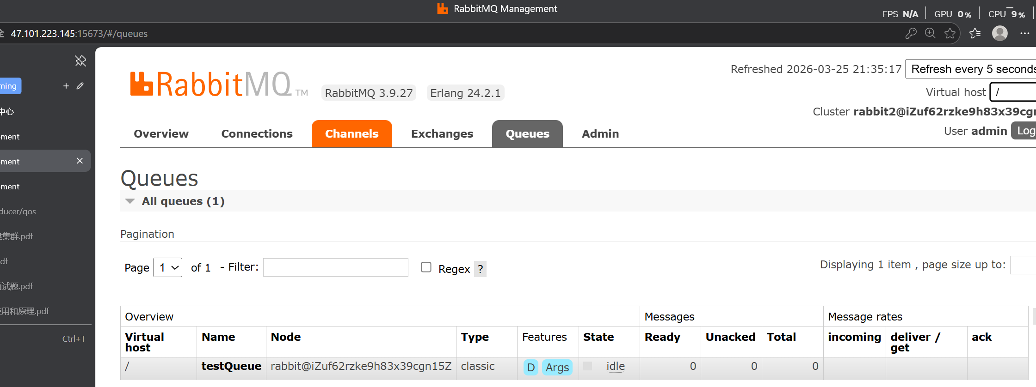Viewport: 1036px width, 387px height.
Task: Click the browser address bar URL
Action: pyautogui.click(x=79, y=34)
